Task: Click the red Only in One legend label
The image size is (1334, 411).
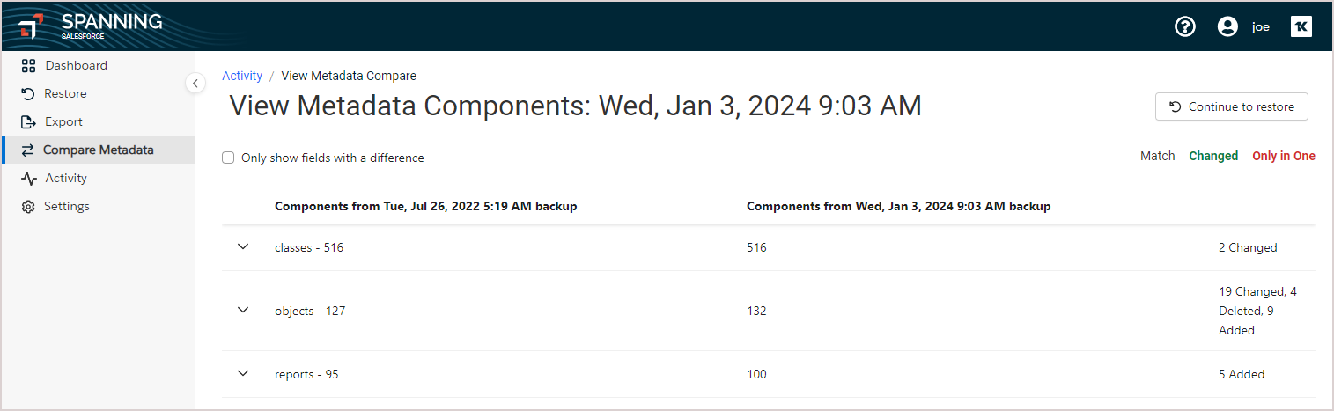Action: click(x=1284, y=156)
